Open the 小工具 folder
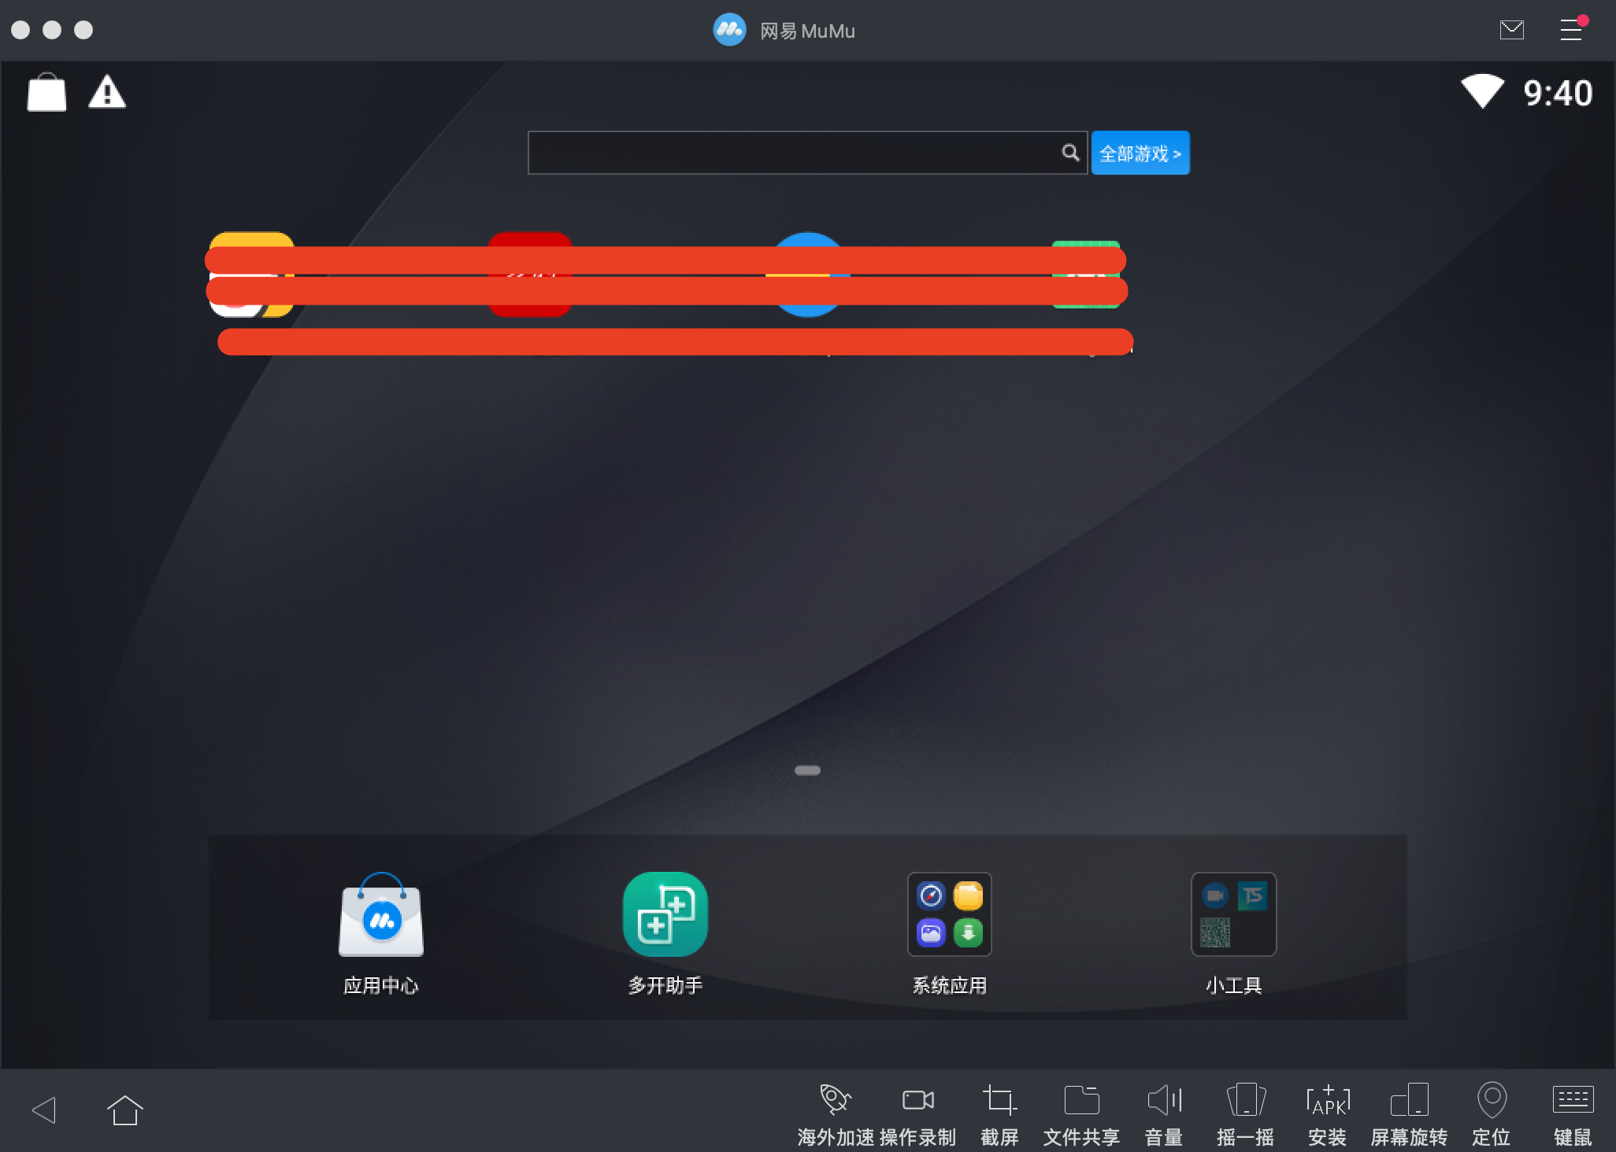 click(1233, 914)
